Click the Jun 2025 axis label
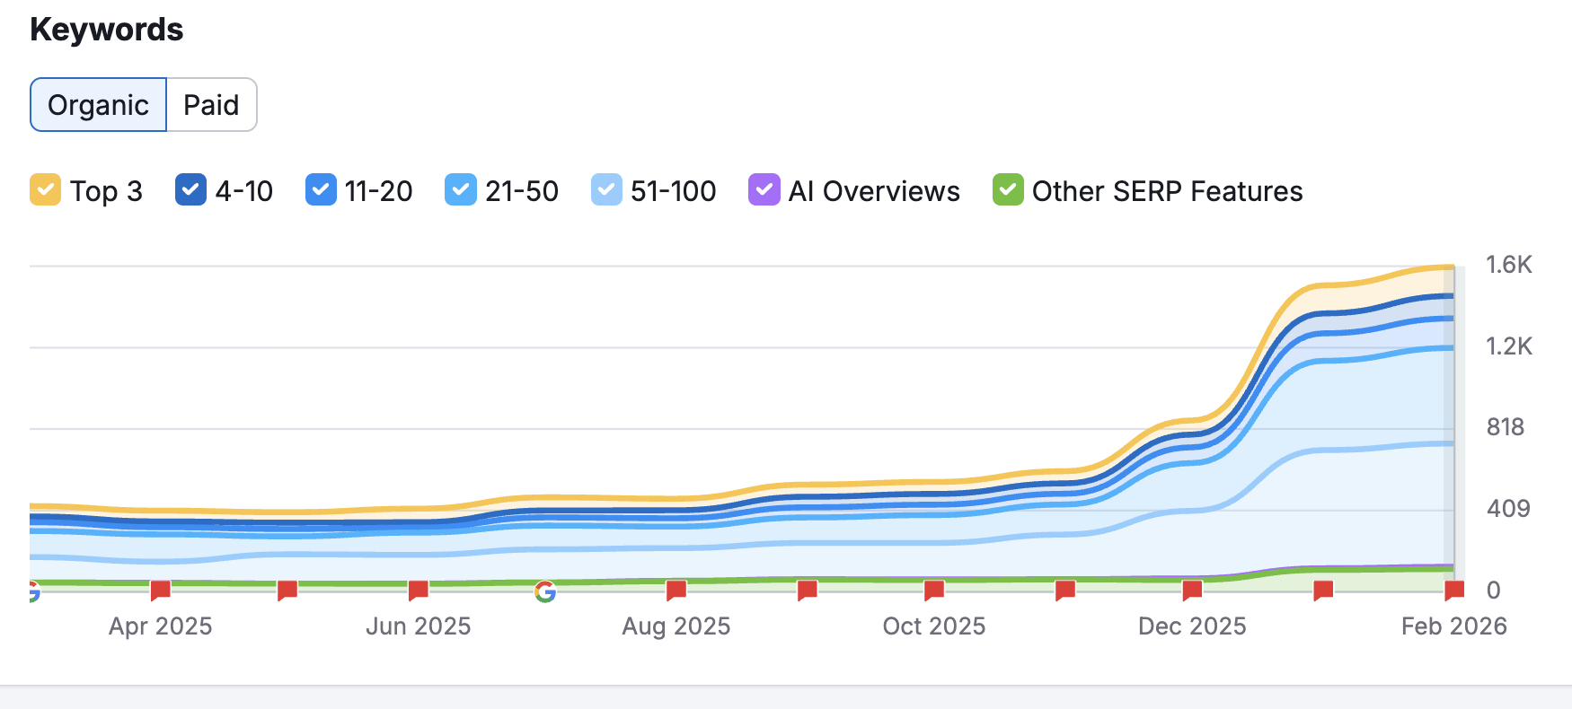 tap(419, 626)
